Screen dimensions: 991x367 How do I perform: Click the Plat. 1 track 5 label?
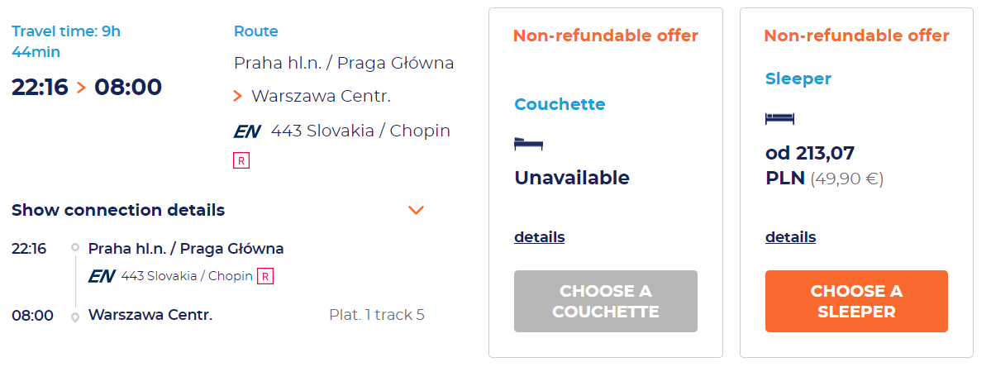click(x=376, y=315)
